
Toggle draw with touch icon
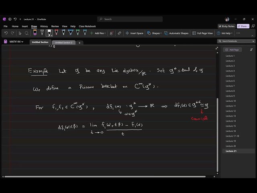tap(112, 33)
